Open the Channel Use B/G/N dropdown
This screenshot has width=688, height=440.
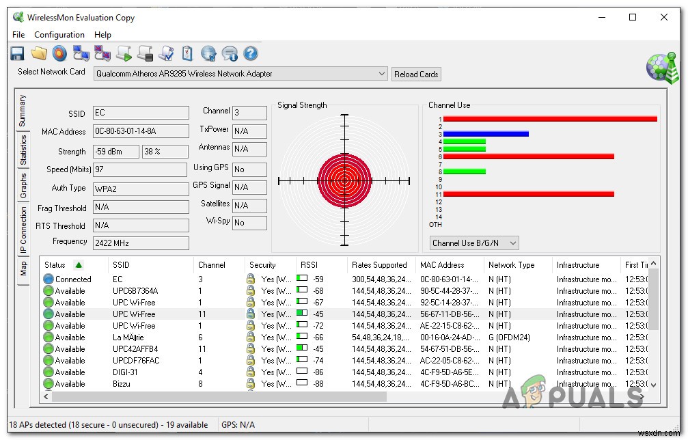coord(512,243)
